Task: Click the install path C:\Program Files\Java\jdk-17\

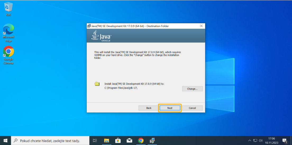Action: [121, 88]
